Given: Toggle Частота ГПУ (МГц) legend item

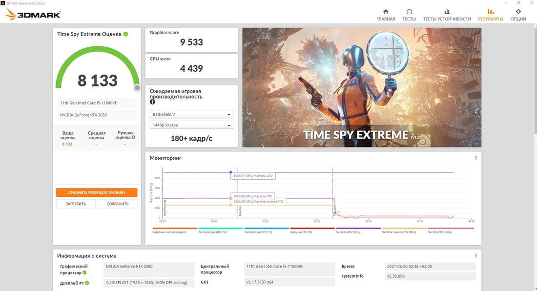Looking at the screenshot, I should pos(451,230).
